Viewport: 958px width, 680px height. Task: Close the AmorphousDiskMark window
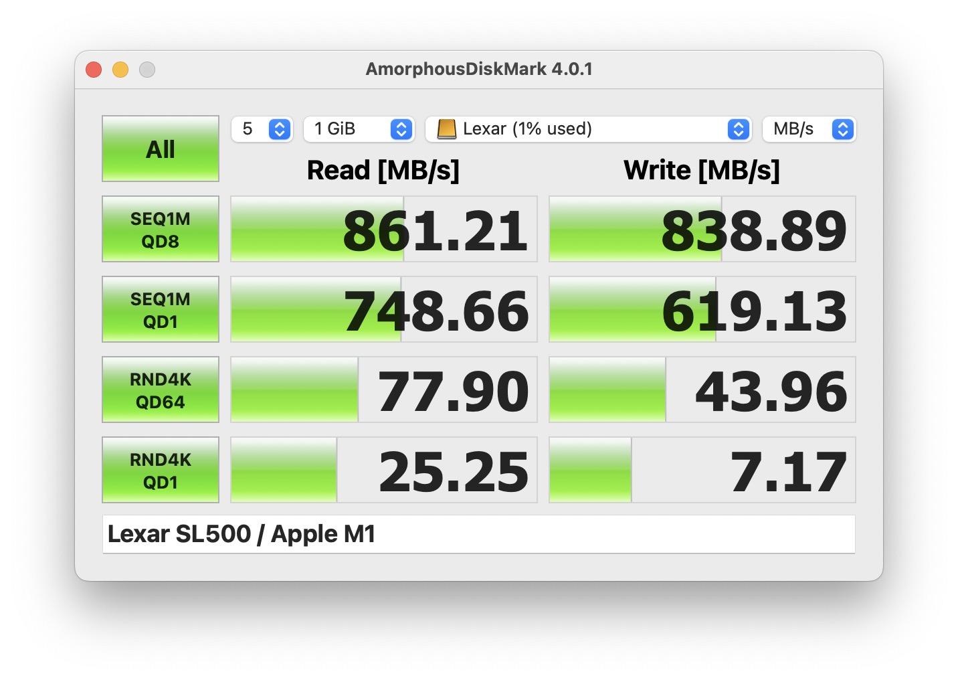click(94, 70)
